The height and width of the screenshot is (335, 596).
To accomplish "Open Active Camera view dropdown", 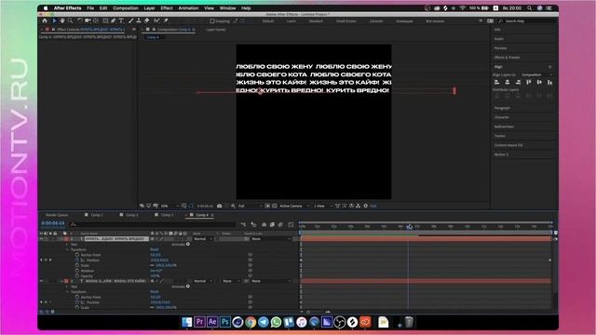I will pyautogui.click(x=294, y=206).
